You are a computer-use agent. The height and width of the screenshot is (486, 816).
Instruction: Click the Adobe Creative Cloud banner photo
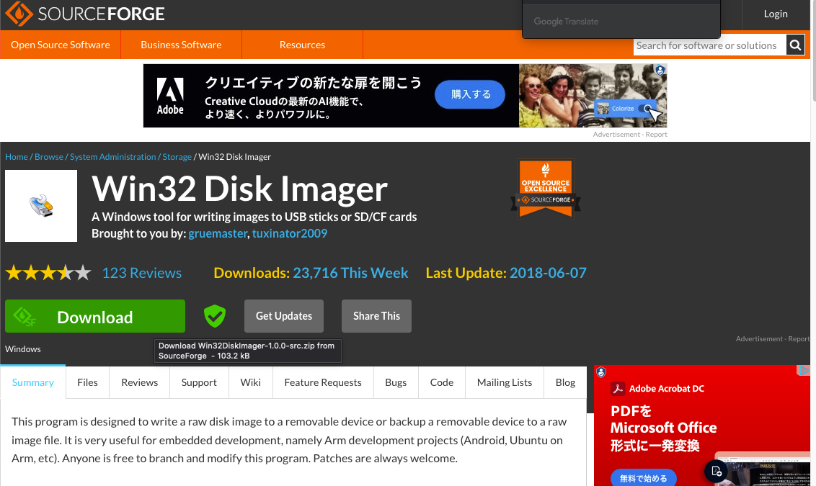click(593, 96)
